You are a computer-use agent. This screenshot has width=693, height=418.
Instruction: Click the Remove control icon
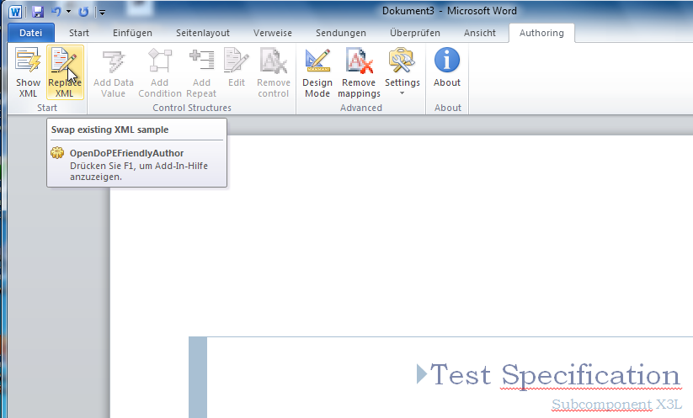[273, 61]
